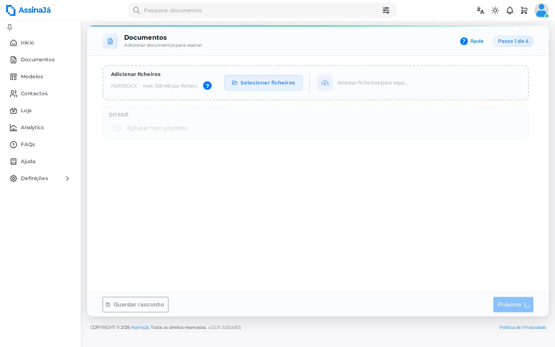Open the shopping cart icon
555x347 pixels.
[x=524, y=10]
